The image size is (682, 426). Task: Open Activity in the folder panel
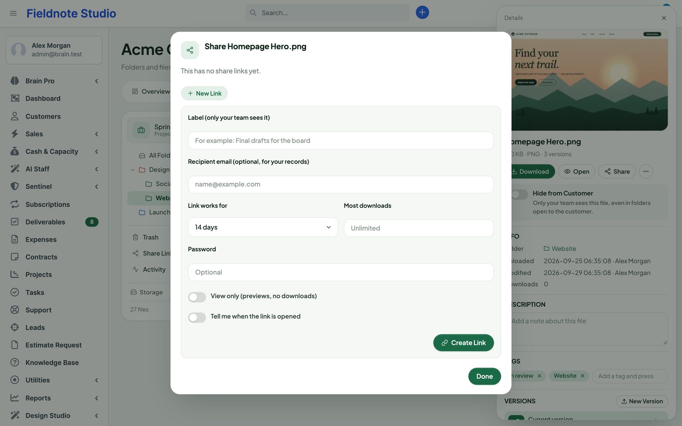pyautogui.click(x=149, y=270)
